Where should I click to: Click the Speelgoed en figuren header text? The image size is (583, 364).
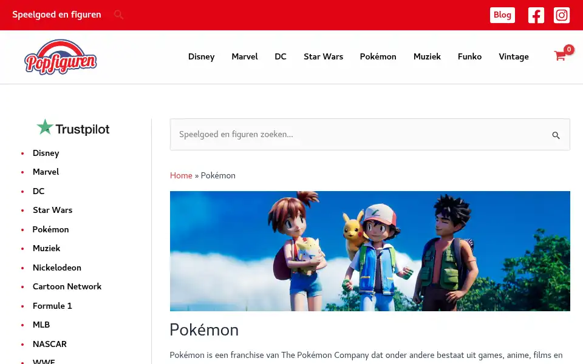(56, 15)
